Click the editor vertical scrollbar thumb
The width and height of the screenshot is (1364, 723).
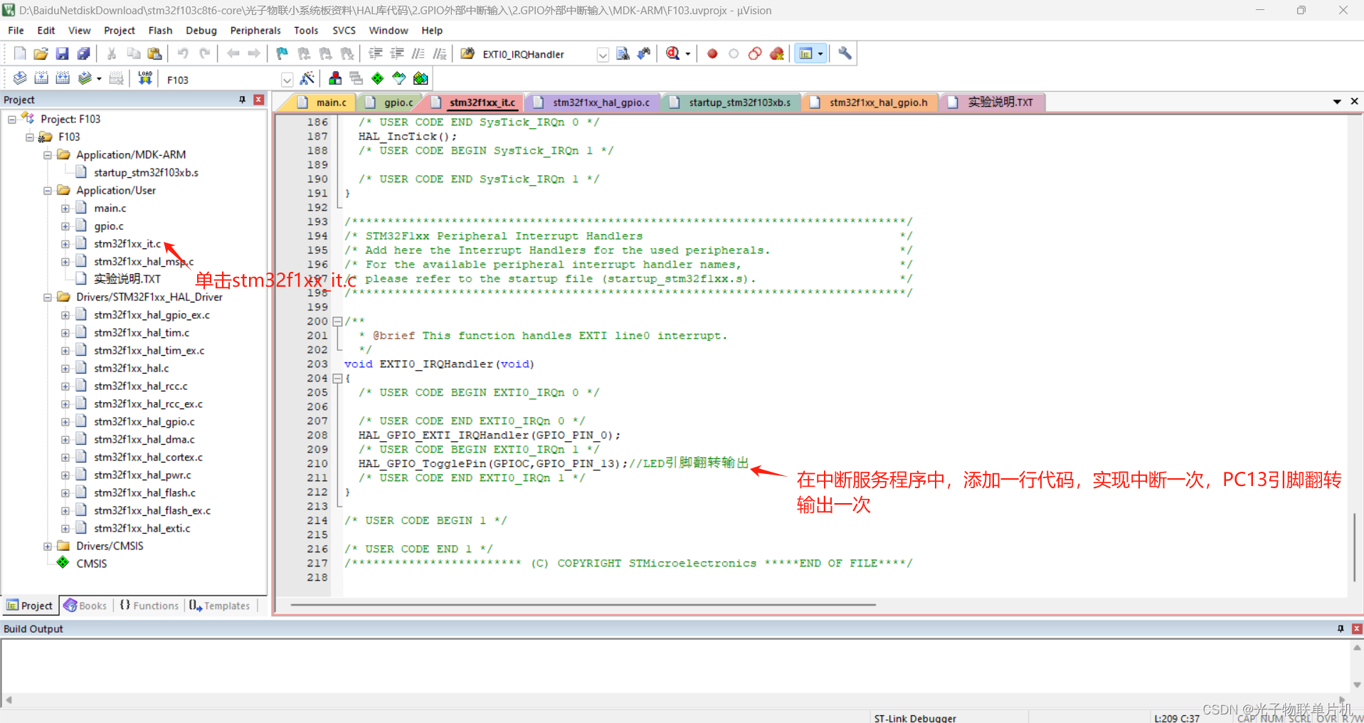click(x=1354, y=547)
